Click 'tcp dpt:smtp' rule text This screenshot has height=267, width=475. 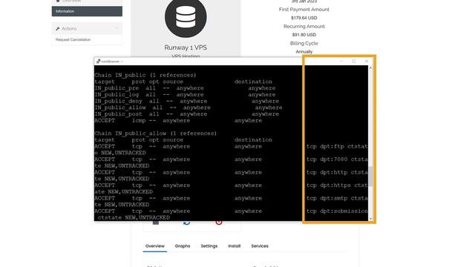pyautogui.click(x=327, y=198)
